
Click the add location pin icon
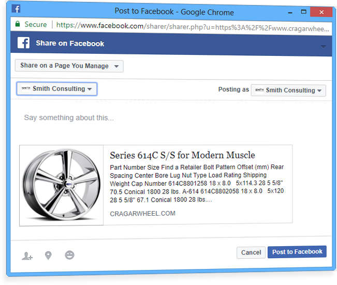point(48,256)
